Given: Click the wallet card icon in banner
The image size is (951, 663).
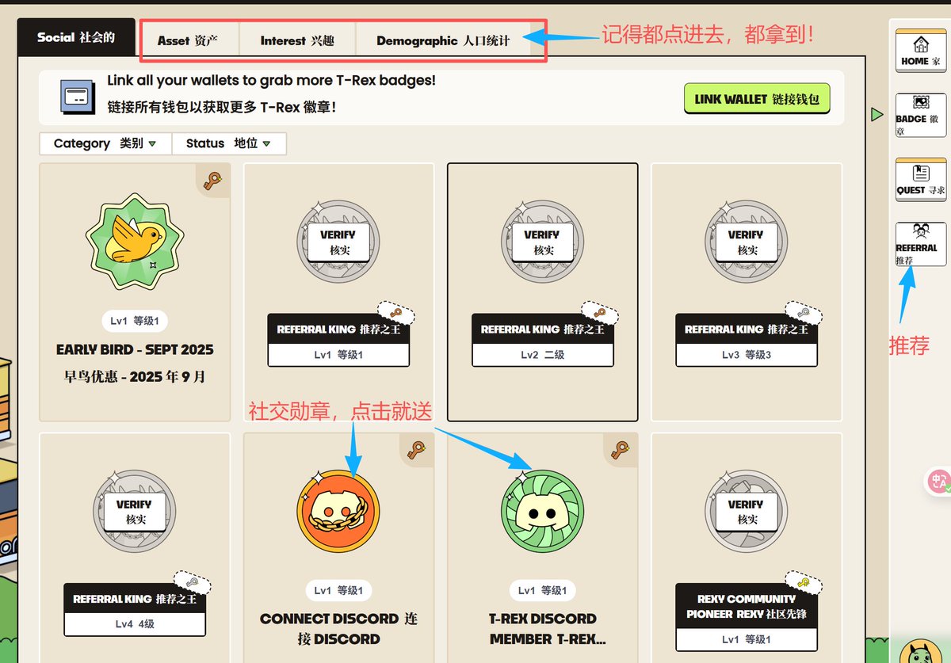Looking at the screenshot, I should click(x=78, y=97).
